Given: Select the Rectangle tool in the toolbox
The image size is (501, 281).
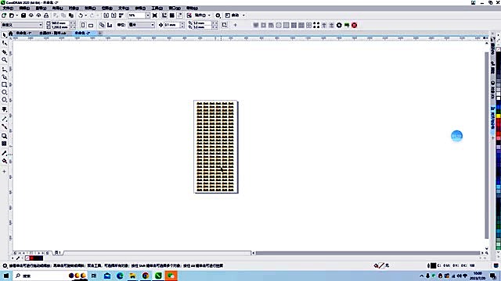Looking at the screenshot, I should pos(4,84).
